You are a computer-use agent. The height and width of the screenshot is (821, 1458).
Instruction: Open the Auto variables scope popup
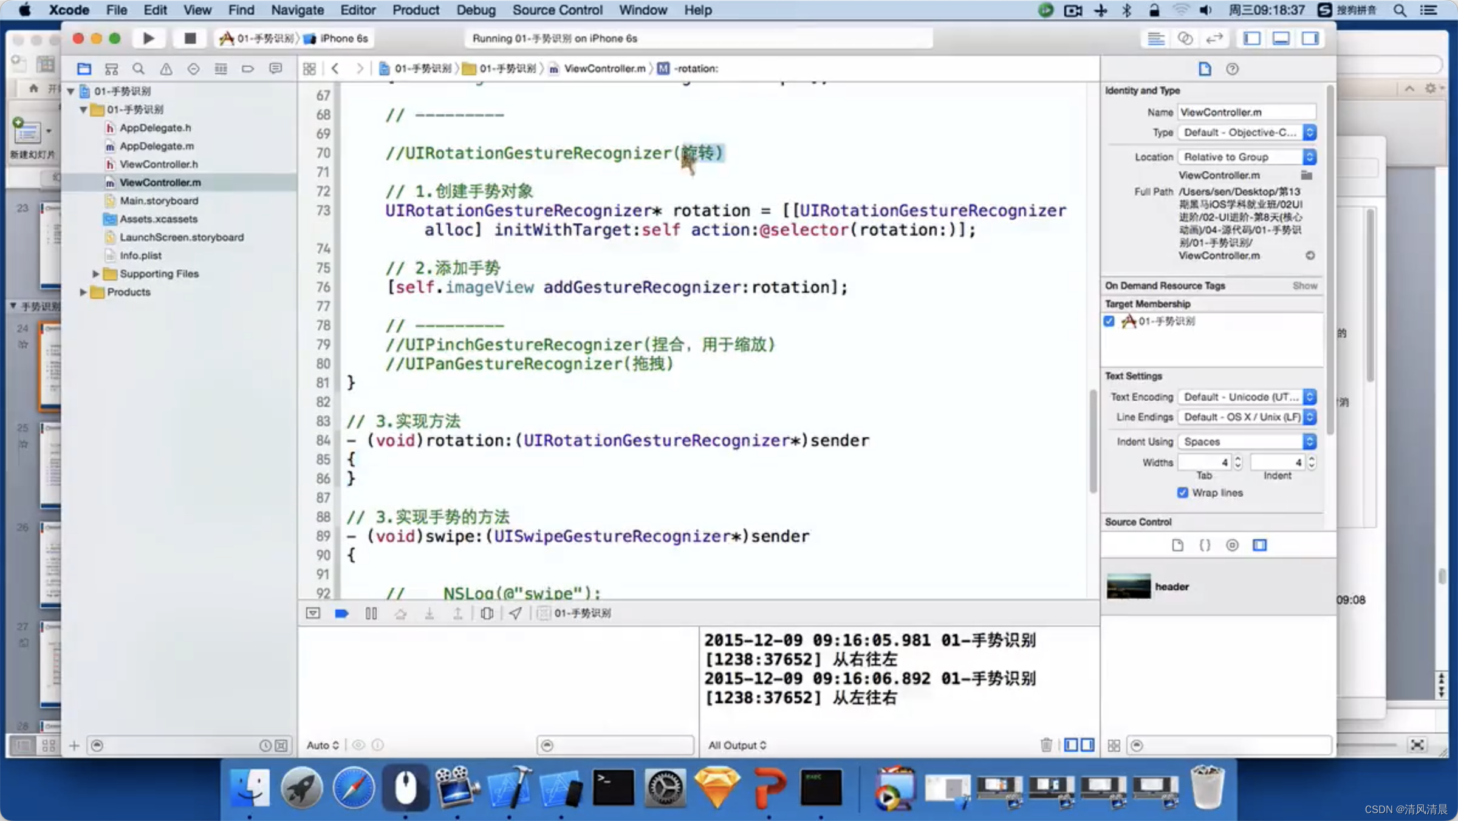(323, 745)
